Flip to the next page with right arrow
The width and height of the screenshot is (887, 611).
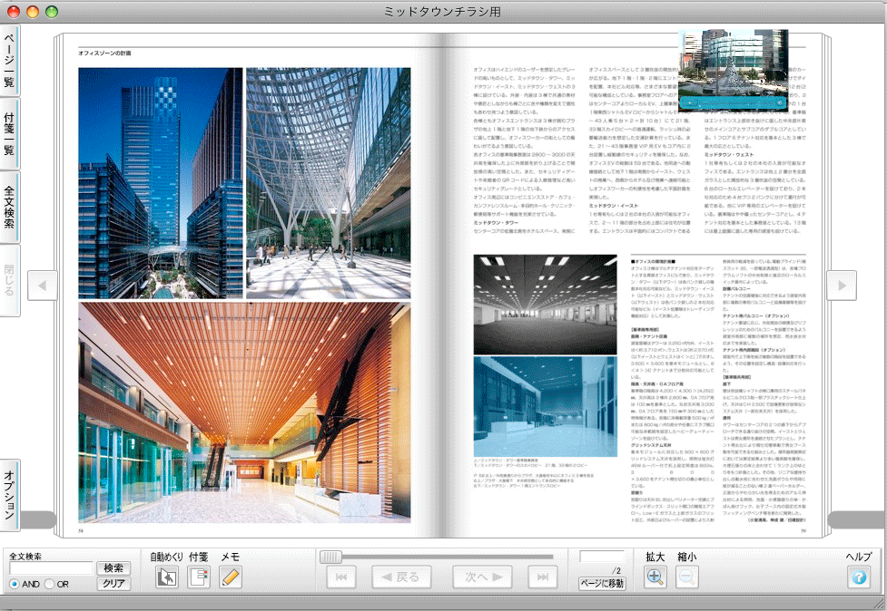841,286
